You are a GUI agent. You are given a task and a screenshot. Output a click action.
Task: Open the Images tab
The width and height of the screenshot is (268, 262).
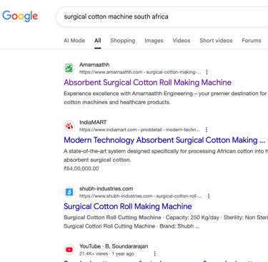click(154, 41)
